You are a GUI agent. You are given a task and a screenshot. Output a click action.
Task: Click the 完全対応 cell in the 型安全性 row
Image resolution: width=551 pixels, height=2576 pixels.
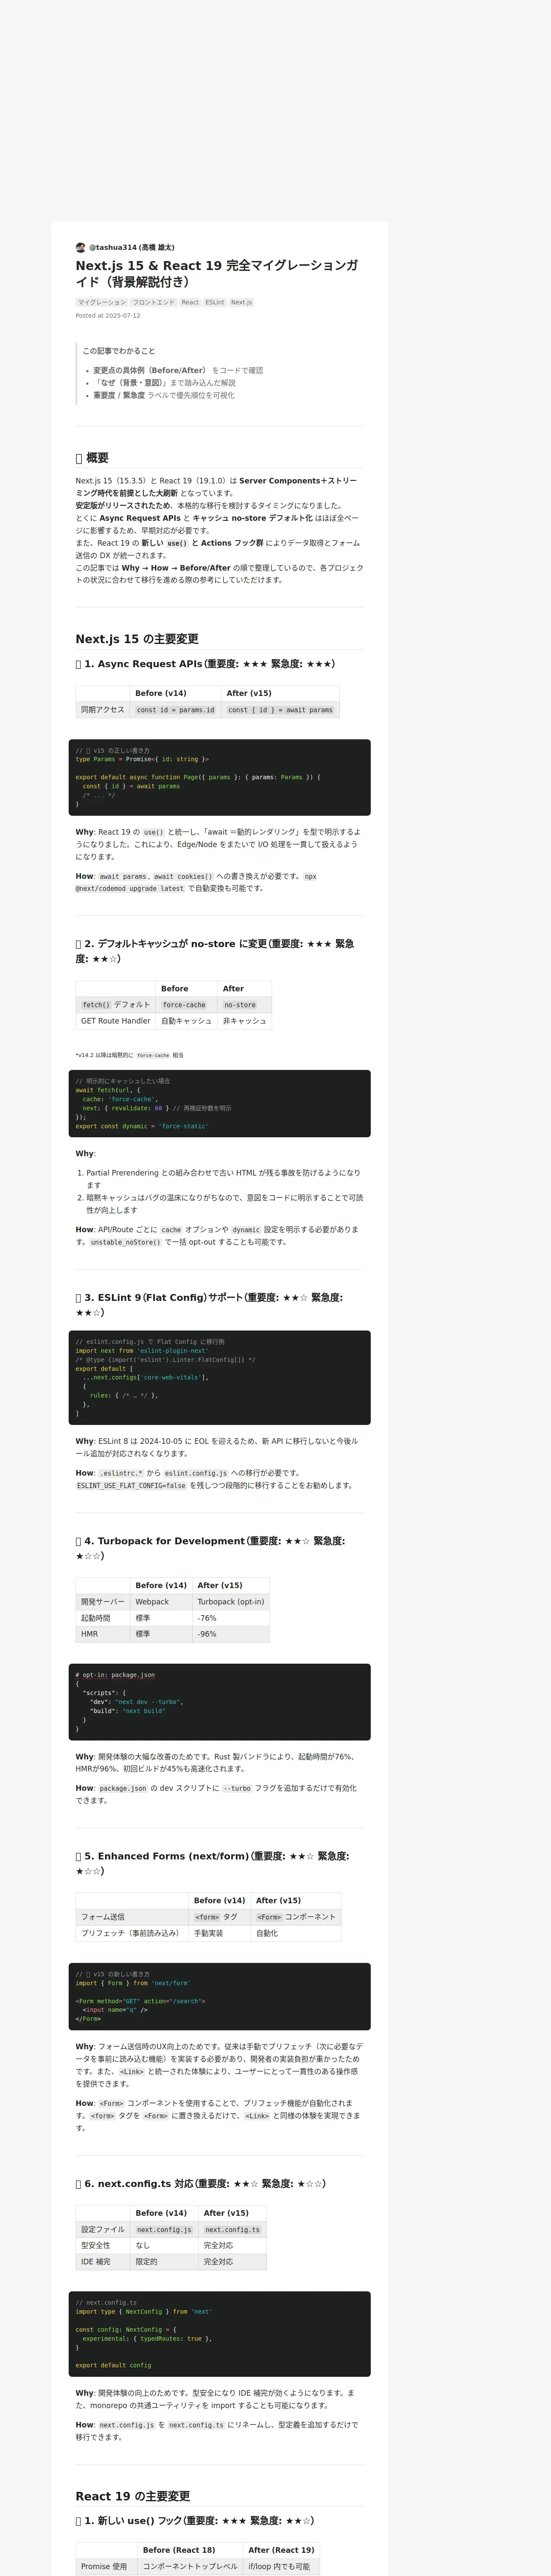pos(232,2245)
